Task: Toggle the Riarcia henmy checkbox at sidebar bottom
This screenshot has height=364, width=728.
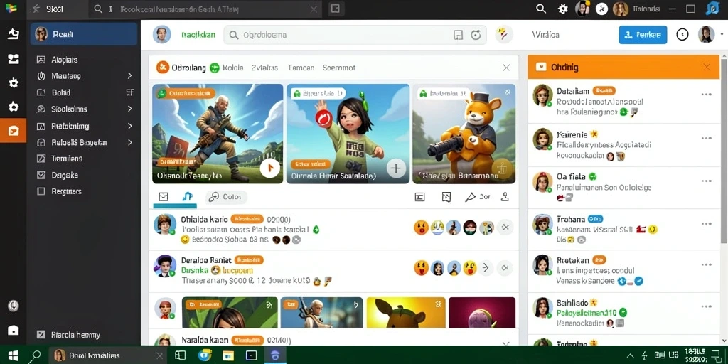Action: click(41, 335)
